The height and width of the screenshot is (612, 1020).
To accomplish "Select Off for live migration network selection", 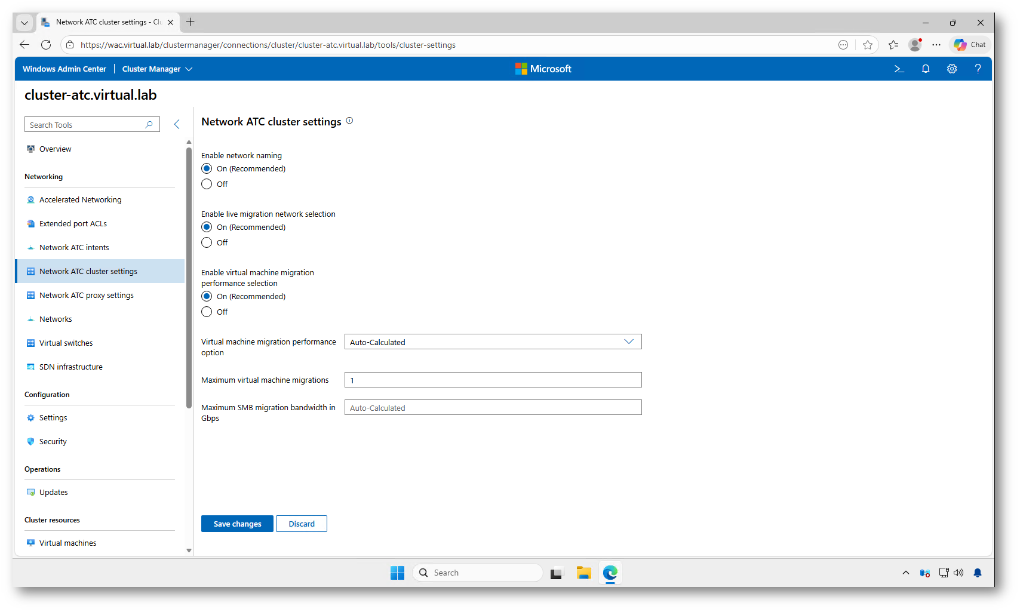I will coord(207,243).
